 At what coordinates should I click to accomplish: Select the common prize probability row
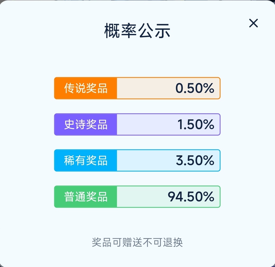pos(137,197)
